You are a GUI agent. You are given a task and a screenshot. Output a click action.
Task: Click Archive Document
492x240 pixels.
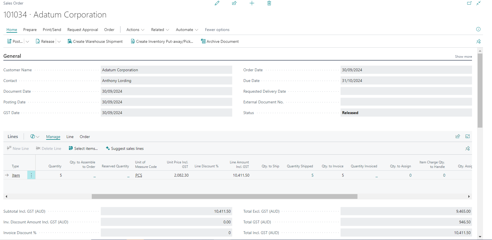tap(220, 41)
